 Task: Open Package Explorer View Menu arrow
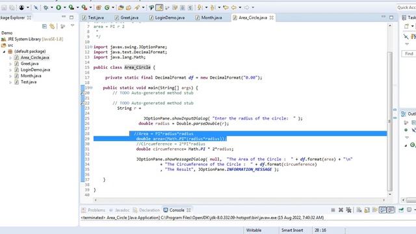[x=72, y=26]
